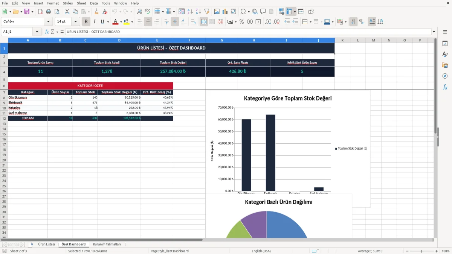Screen dimensions: 452x254
Task: Expand the Borders dropdown arrow
Action: (310, 22)
